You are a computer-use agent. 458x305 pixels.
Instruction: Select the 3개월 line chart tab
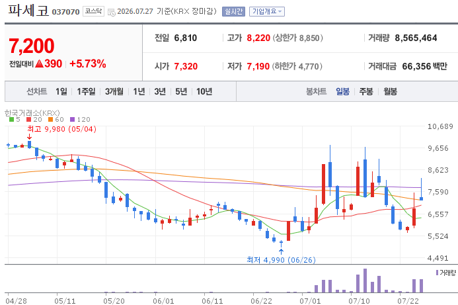point(114,91)
